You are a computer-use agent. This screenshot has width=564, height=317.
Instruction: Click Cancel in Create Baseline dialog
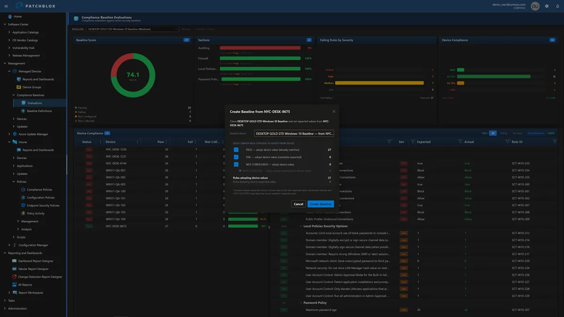pyautogui.click(x=298, y=204)
